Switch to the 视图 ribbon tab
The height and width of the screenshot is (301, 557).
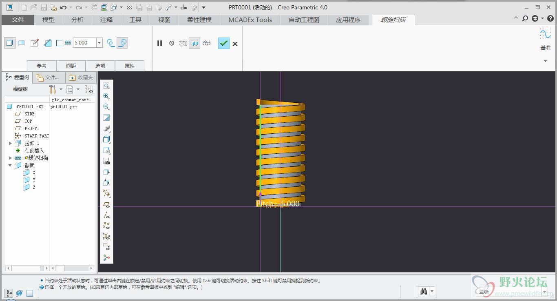pyautogui.click(x=164, y=20)
